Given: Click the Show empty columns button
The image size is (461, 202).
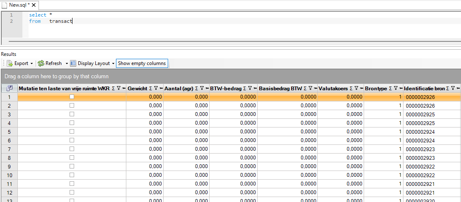Looking at the screenshot, I should click(x=142, y=63).
